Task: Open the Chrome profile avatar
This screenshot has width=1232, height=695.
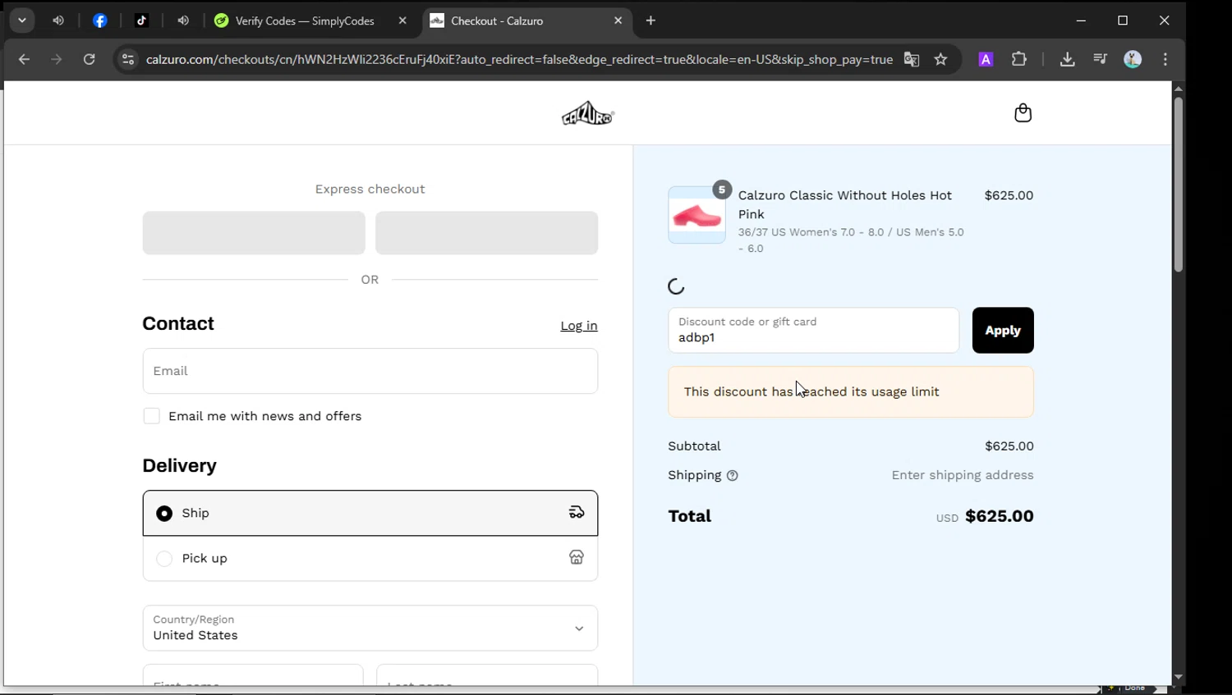Action: (x=1133, y=59)
